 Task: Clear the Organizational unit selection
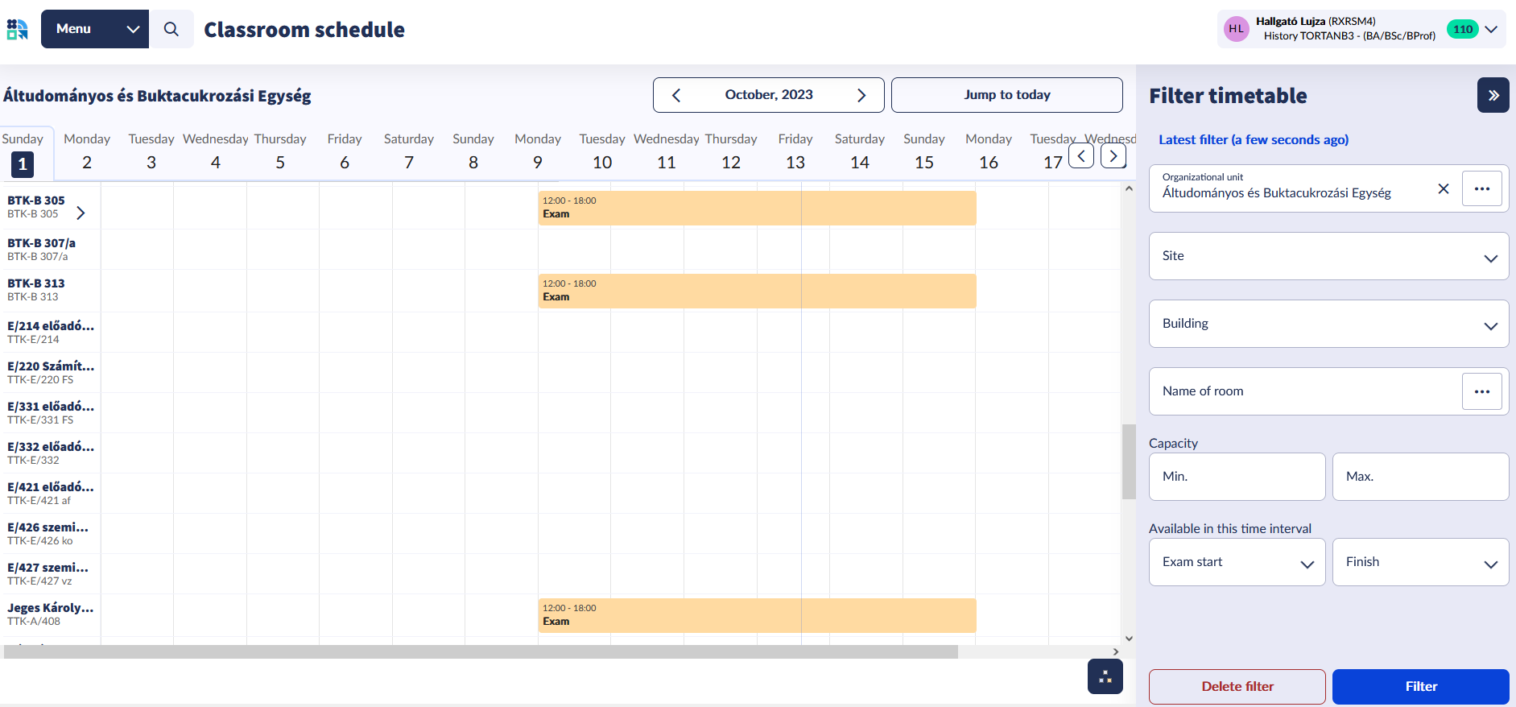point(1443,188)
